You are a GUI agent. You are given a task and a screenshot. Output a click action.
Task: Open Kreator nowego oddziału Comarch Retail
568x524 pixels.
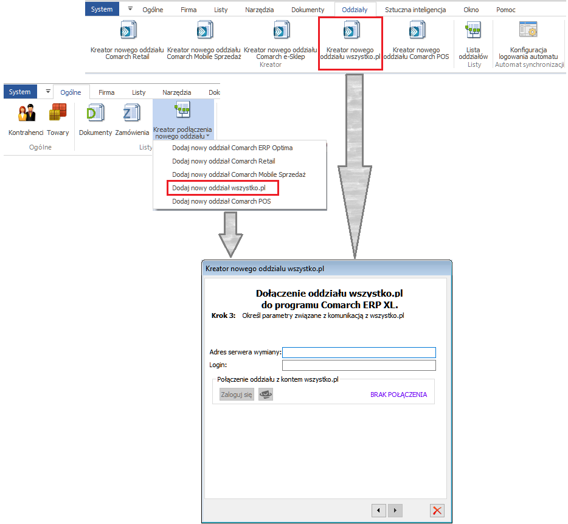coord(127,41)
